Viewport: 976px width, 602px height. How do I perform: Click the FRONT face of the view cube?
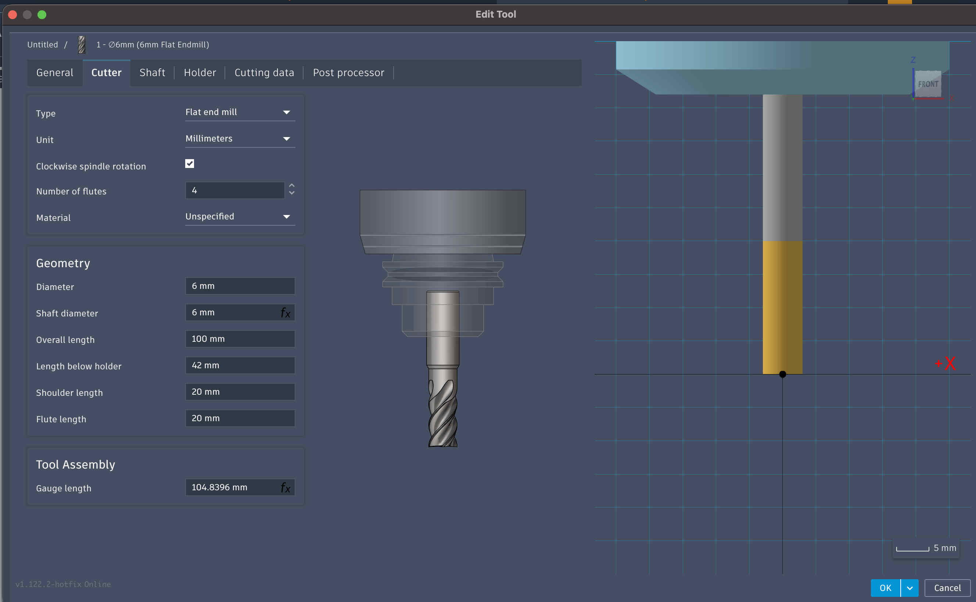[928, 84]
